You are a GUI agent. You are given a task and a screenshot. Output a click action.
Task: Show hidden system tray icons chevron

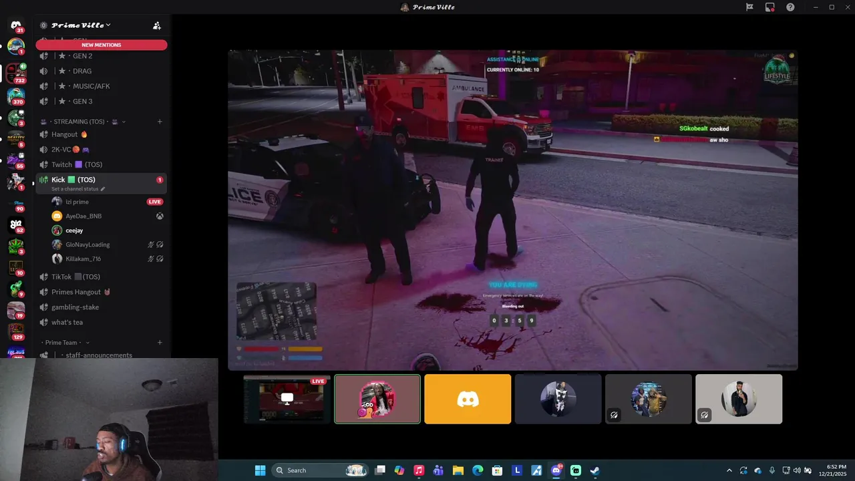click(729, 470)
